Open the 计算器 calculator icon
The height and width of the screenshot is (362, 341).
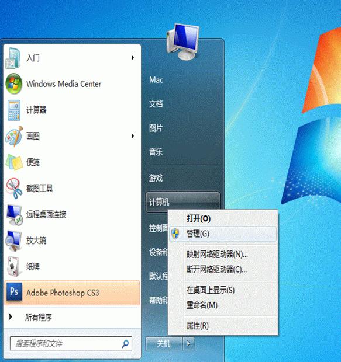coord(14,110)
